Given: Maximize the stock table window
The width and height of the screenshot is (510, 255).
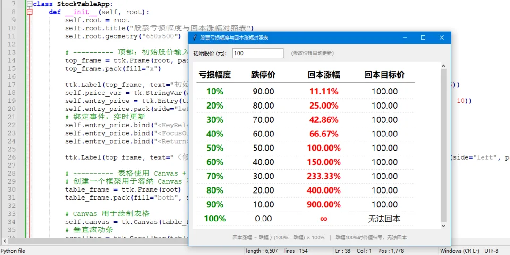Looking at the screenshot, I should (x=423, y=38).
